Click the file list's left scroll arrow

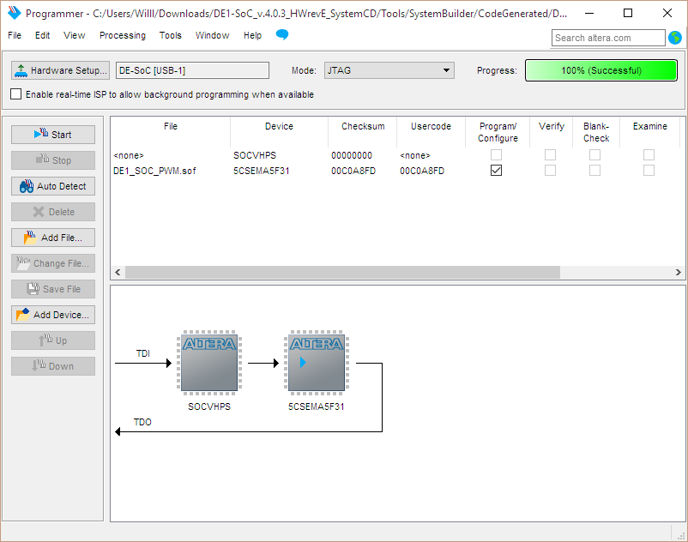tap(118, 273)
